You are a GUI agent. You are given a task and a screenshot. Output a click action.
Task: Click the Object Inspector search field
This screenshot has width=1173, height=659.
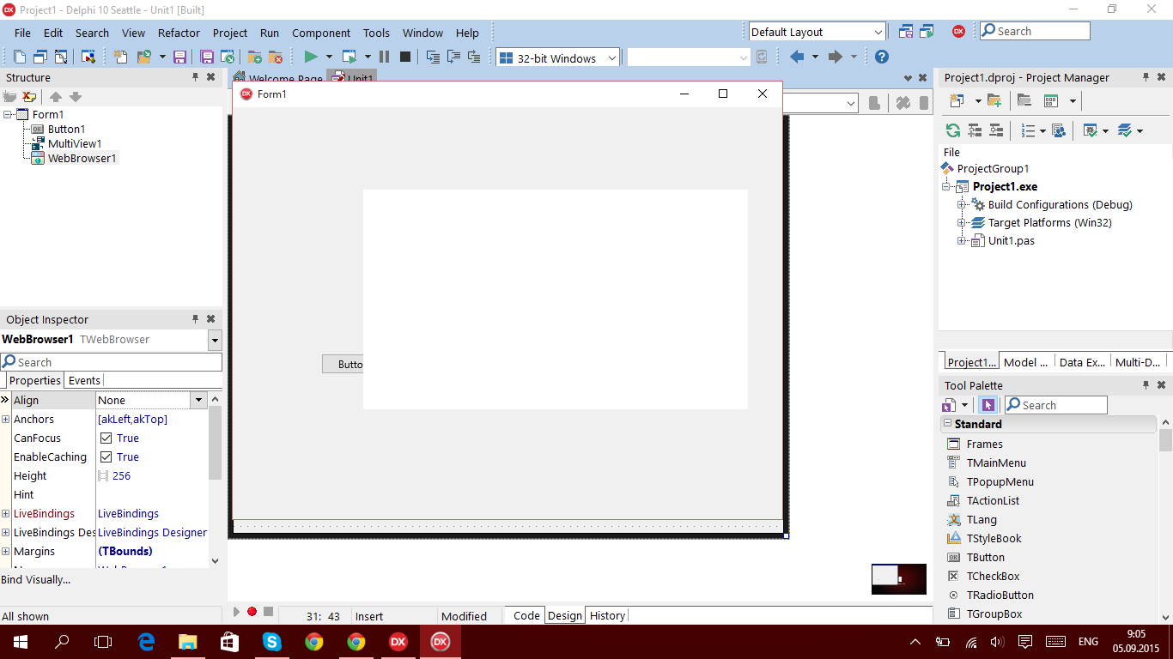[x=111, y=362]
